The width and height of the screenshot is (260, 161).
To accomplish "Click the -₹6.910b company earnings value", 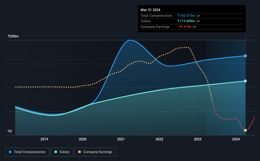I will (184, 27).
